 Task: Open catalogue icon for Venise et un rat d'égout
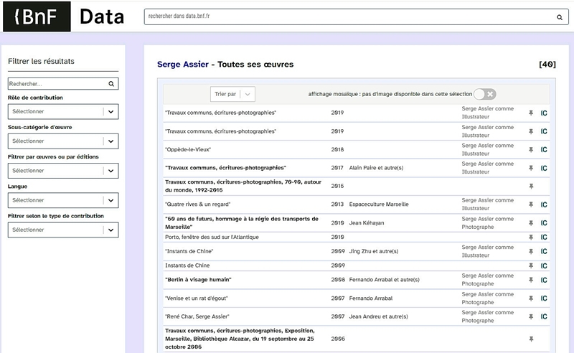[x=544, y=298]
